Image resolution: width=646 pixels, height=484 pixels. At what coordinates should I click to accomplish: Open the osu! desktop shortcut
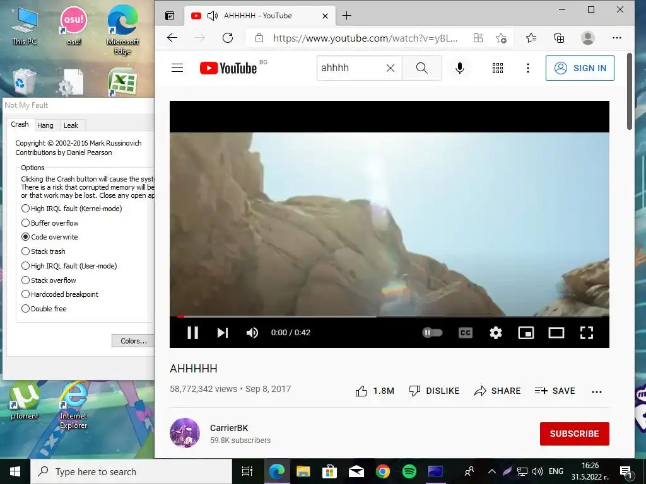[x=74, y=25]
